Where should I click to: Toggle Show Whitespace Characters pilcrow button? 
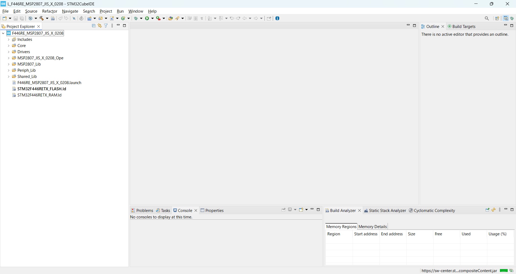coord(202,19)
